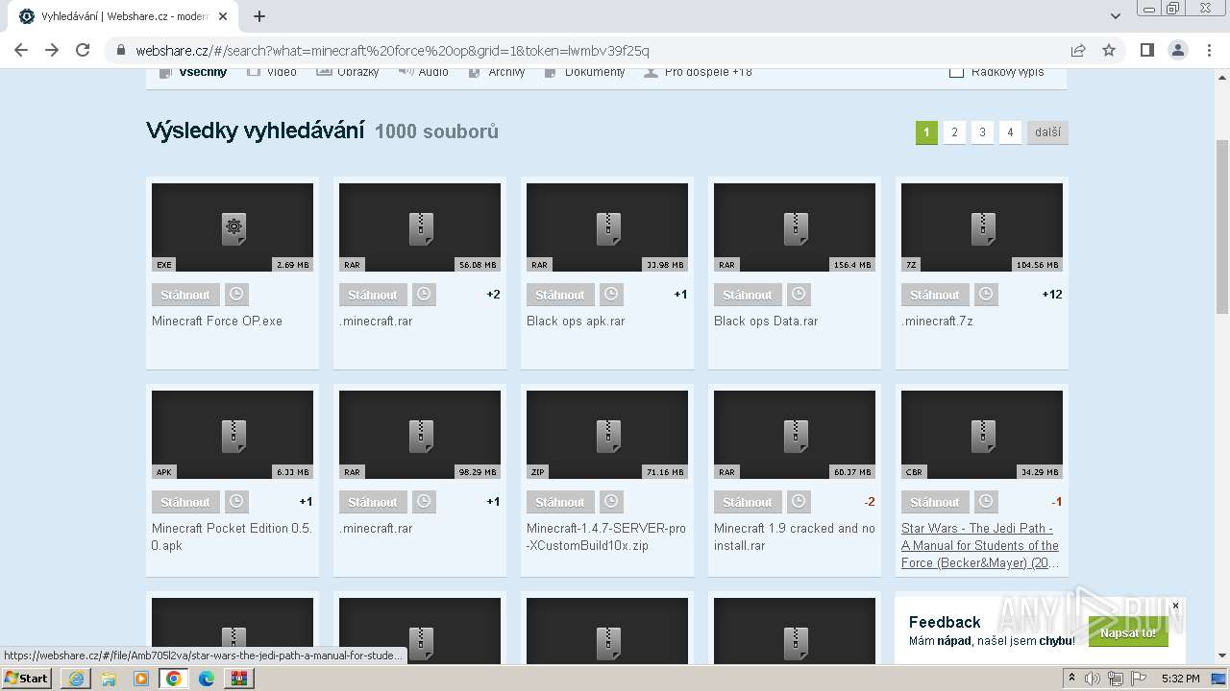Click the Napsat to! feedback button
Image resolution: width=1230 pixels, height=691 pixels.
1128,633
